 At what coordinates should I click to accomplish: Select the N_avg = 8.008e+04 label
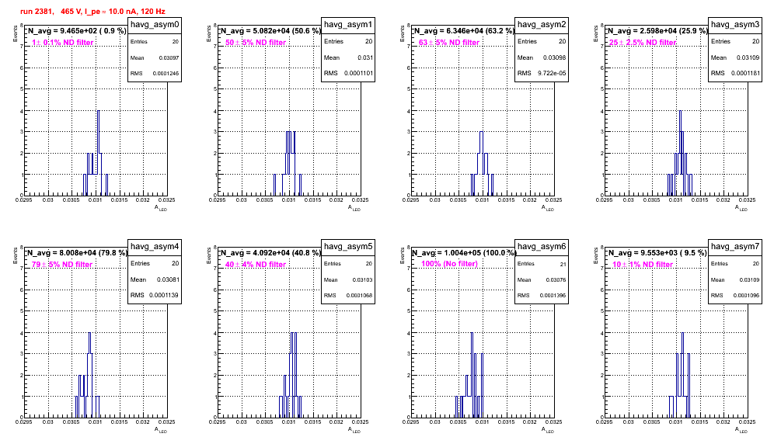(77, 253)
